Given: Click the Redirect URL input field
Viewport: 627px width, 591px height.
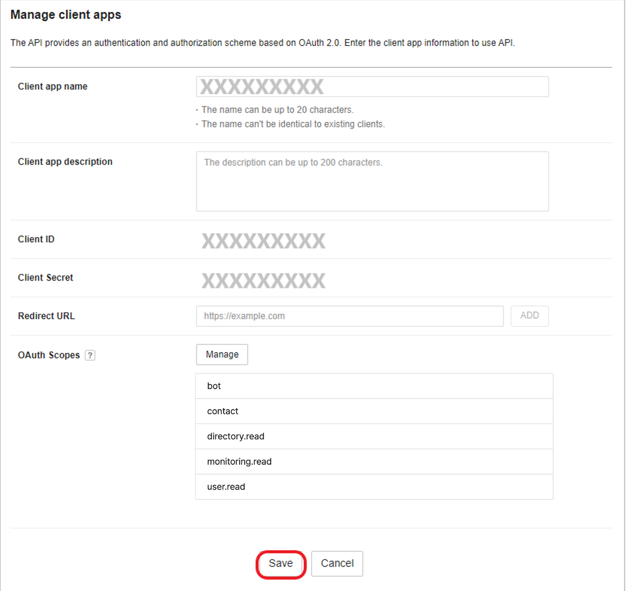Looking at the screenshot, I should coord(349,316).
